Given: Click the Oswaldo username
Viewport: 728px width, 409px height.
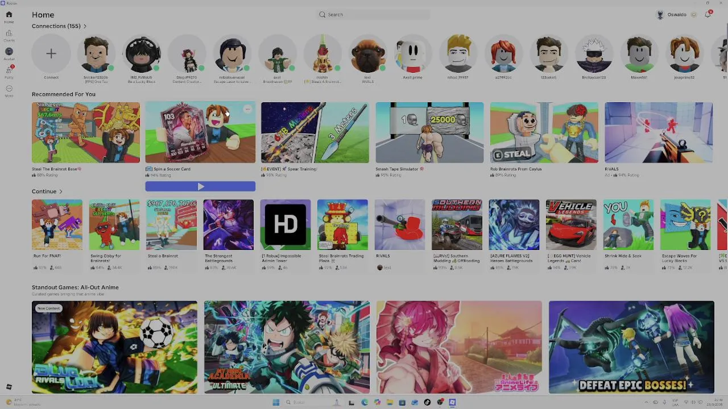Looking at the screenshot, I should click(677, 15).
